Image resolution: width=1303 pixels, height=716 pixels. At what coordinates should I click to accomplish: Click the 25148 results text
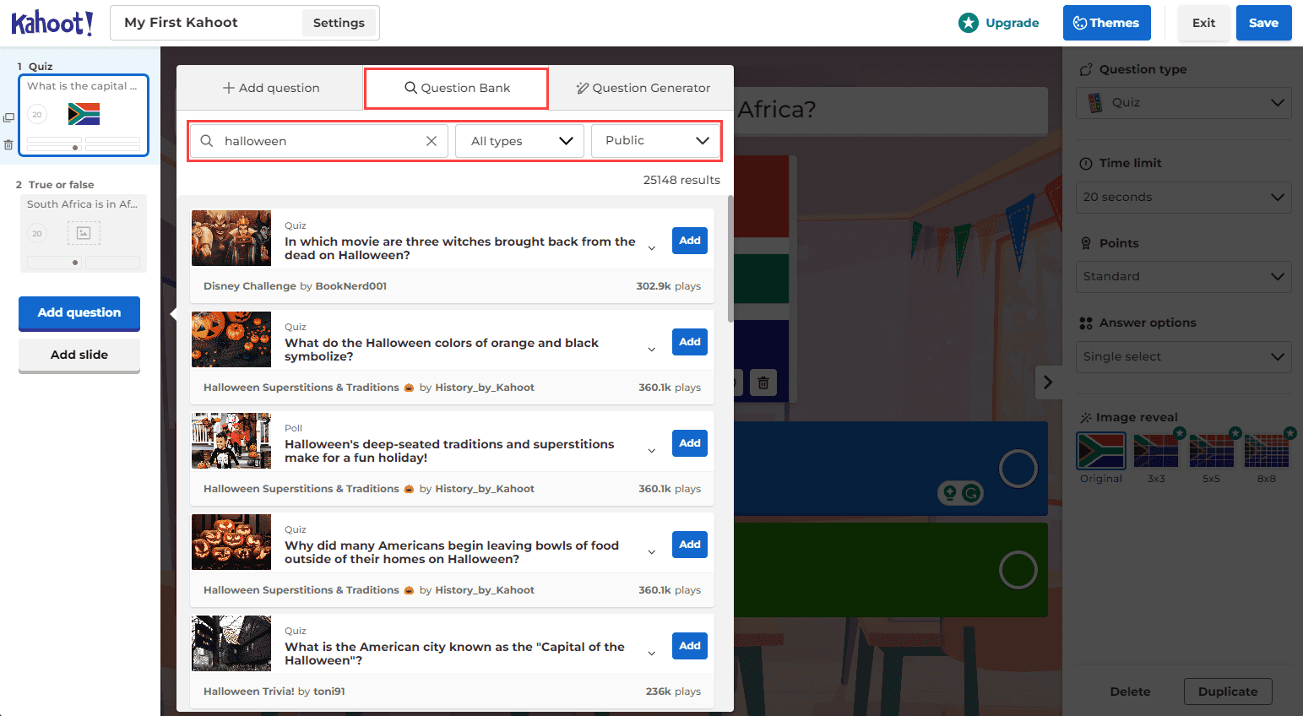point(681,180)
